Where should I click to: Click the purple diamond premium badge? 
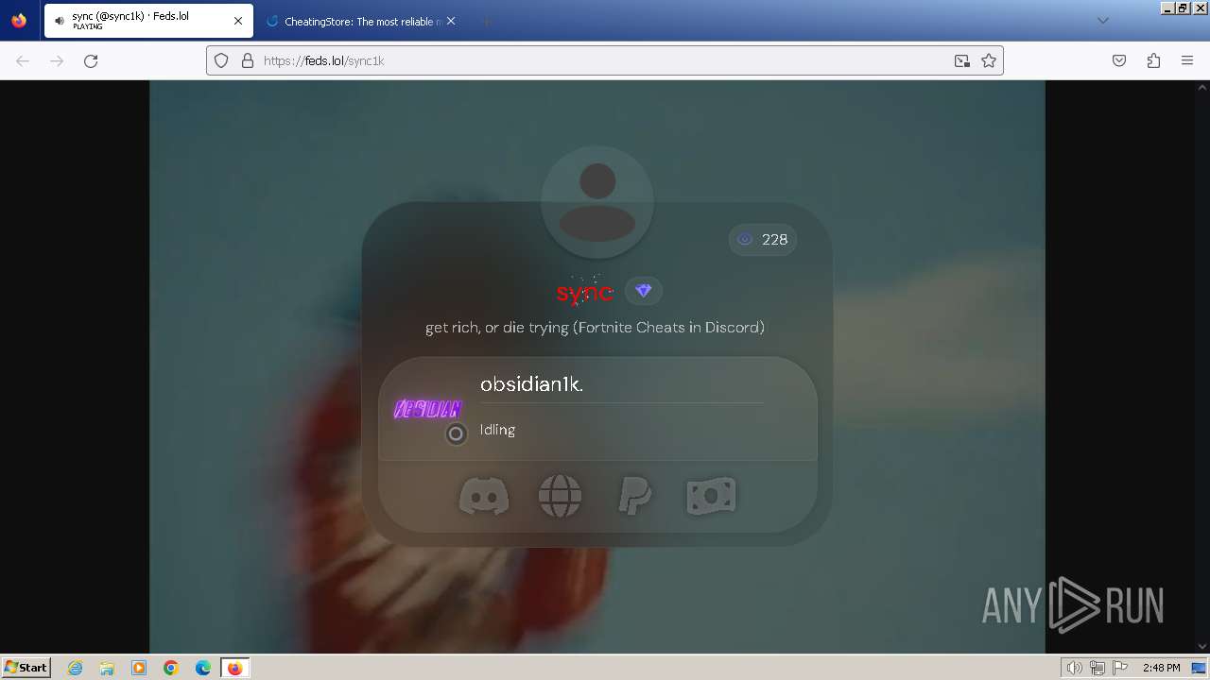[x=644, y=291]
